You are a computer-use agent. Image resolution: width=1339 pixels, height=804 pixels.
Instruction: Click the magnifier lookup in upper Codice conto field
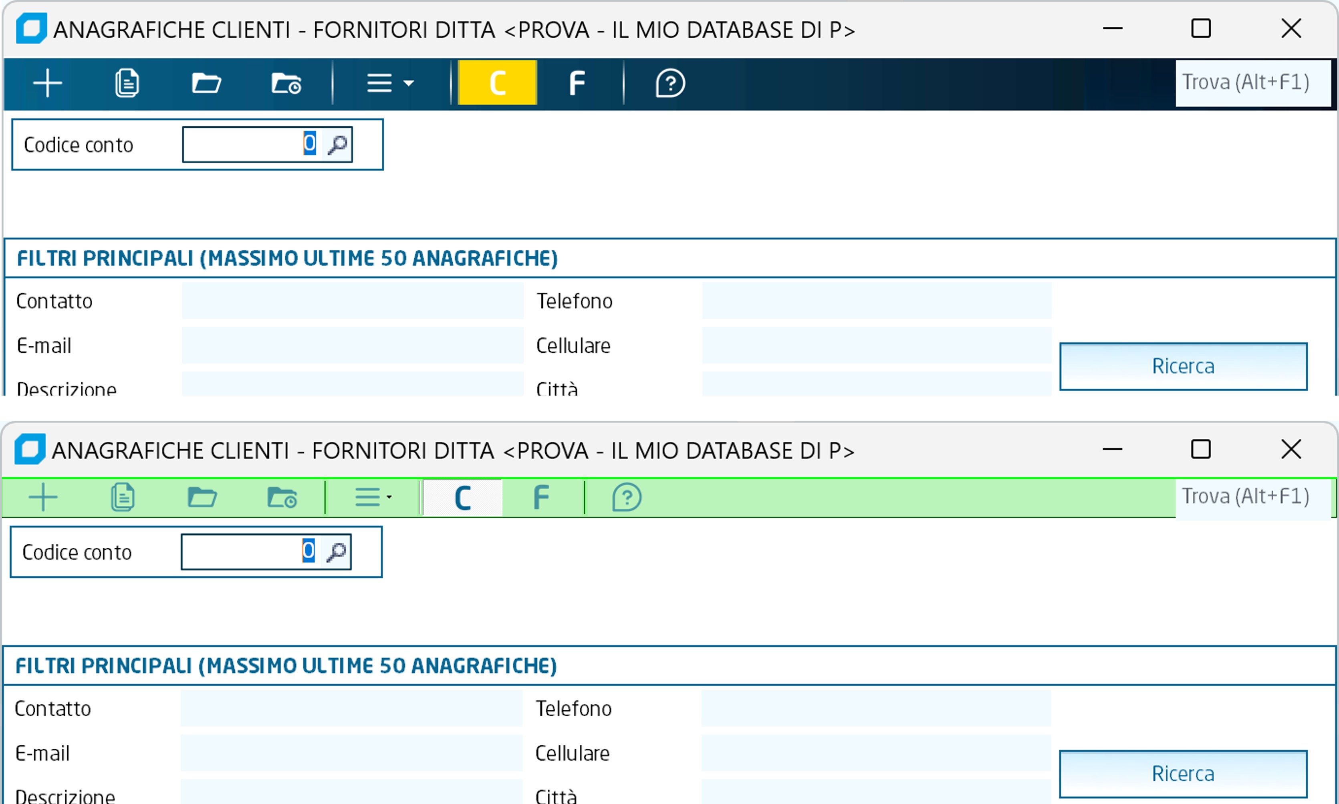(337, 145)
